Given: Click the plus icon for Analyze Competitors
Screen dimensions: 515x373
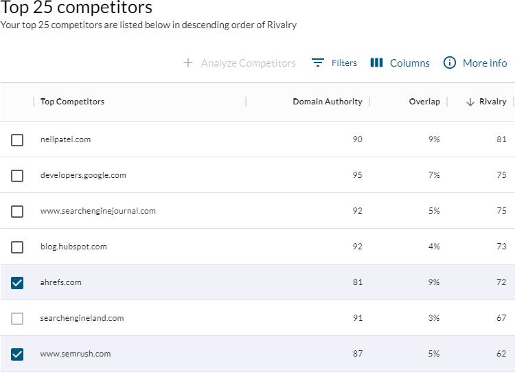Looking at the screenshot, I should [x=188, y=63].
